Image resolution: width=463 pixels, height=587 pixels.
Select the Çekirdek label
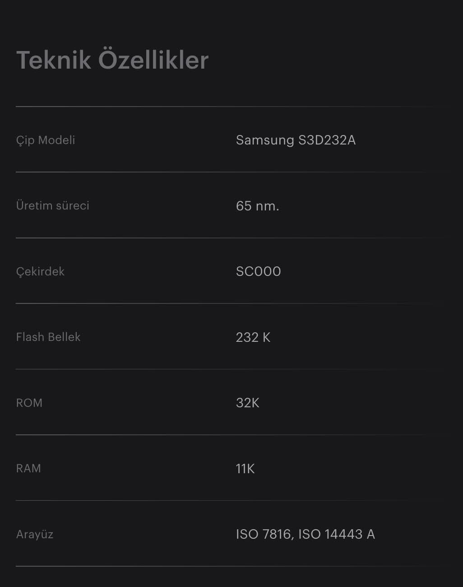pyautogui.click(x=40, y=271)
